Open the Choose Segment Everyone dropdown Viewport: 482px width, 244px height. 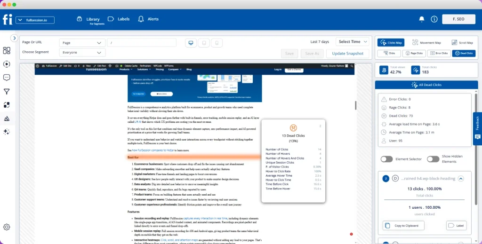82,53
